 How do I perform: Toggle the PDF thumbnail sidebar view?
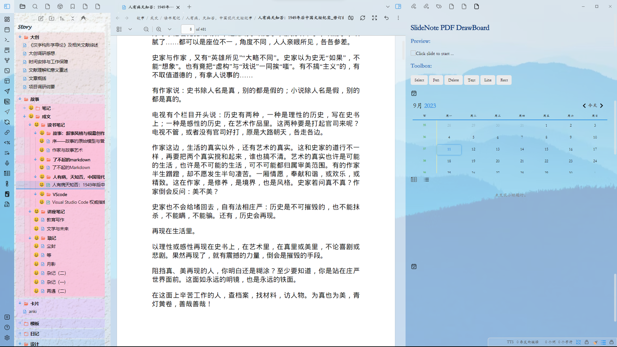tap(119, 29)
